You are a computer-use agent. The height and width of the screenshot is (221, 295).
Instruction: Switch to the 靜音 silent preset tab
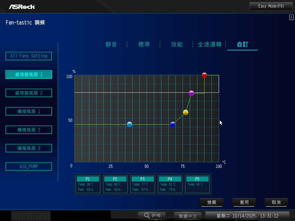111,44
